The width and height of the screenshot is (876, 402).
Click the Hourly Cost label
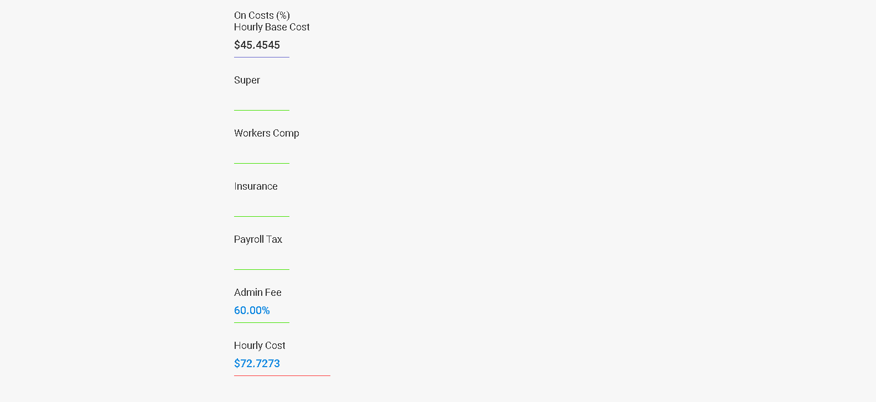[260, 346]
